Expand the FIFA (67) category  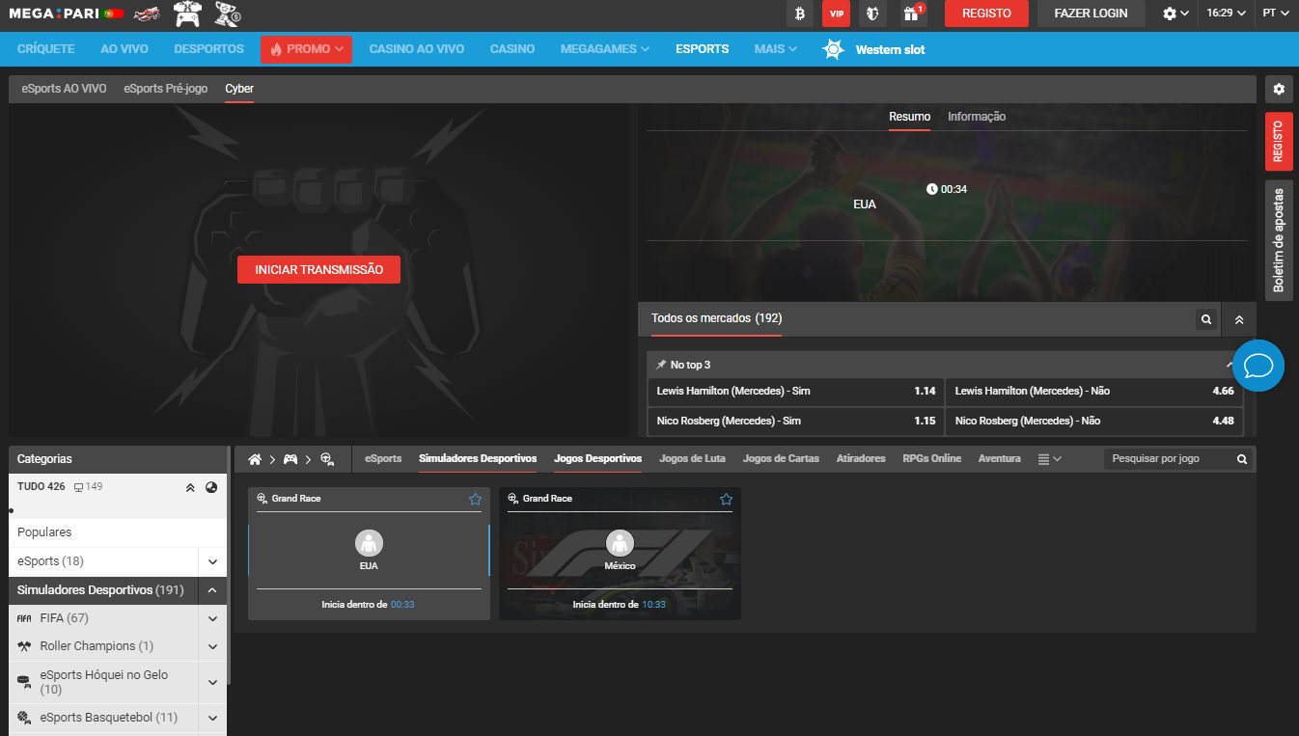point(212,618)
